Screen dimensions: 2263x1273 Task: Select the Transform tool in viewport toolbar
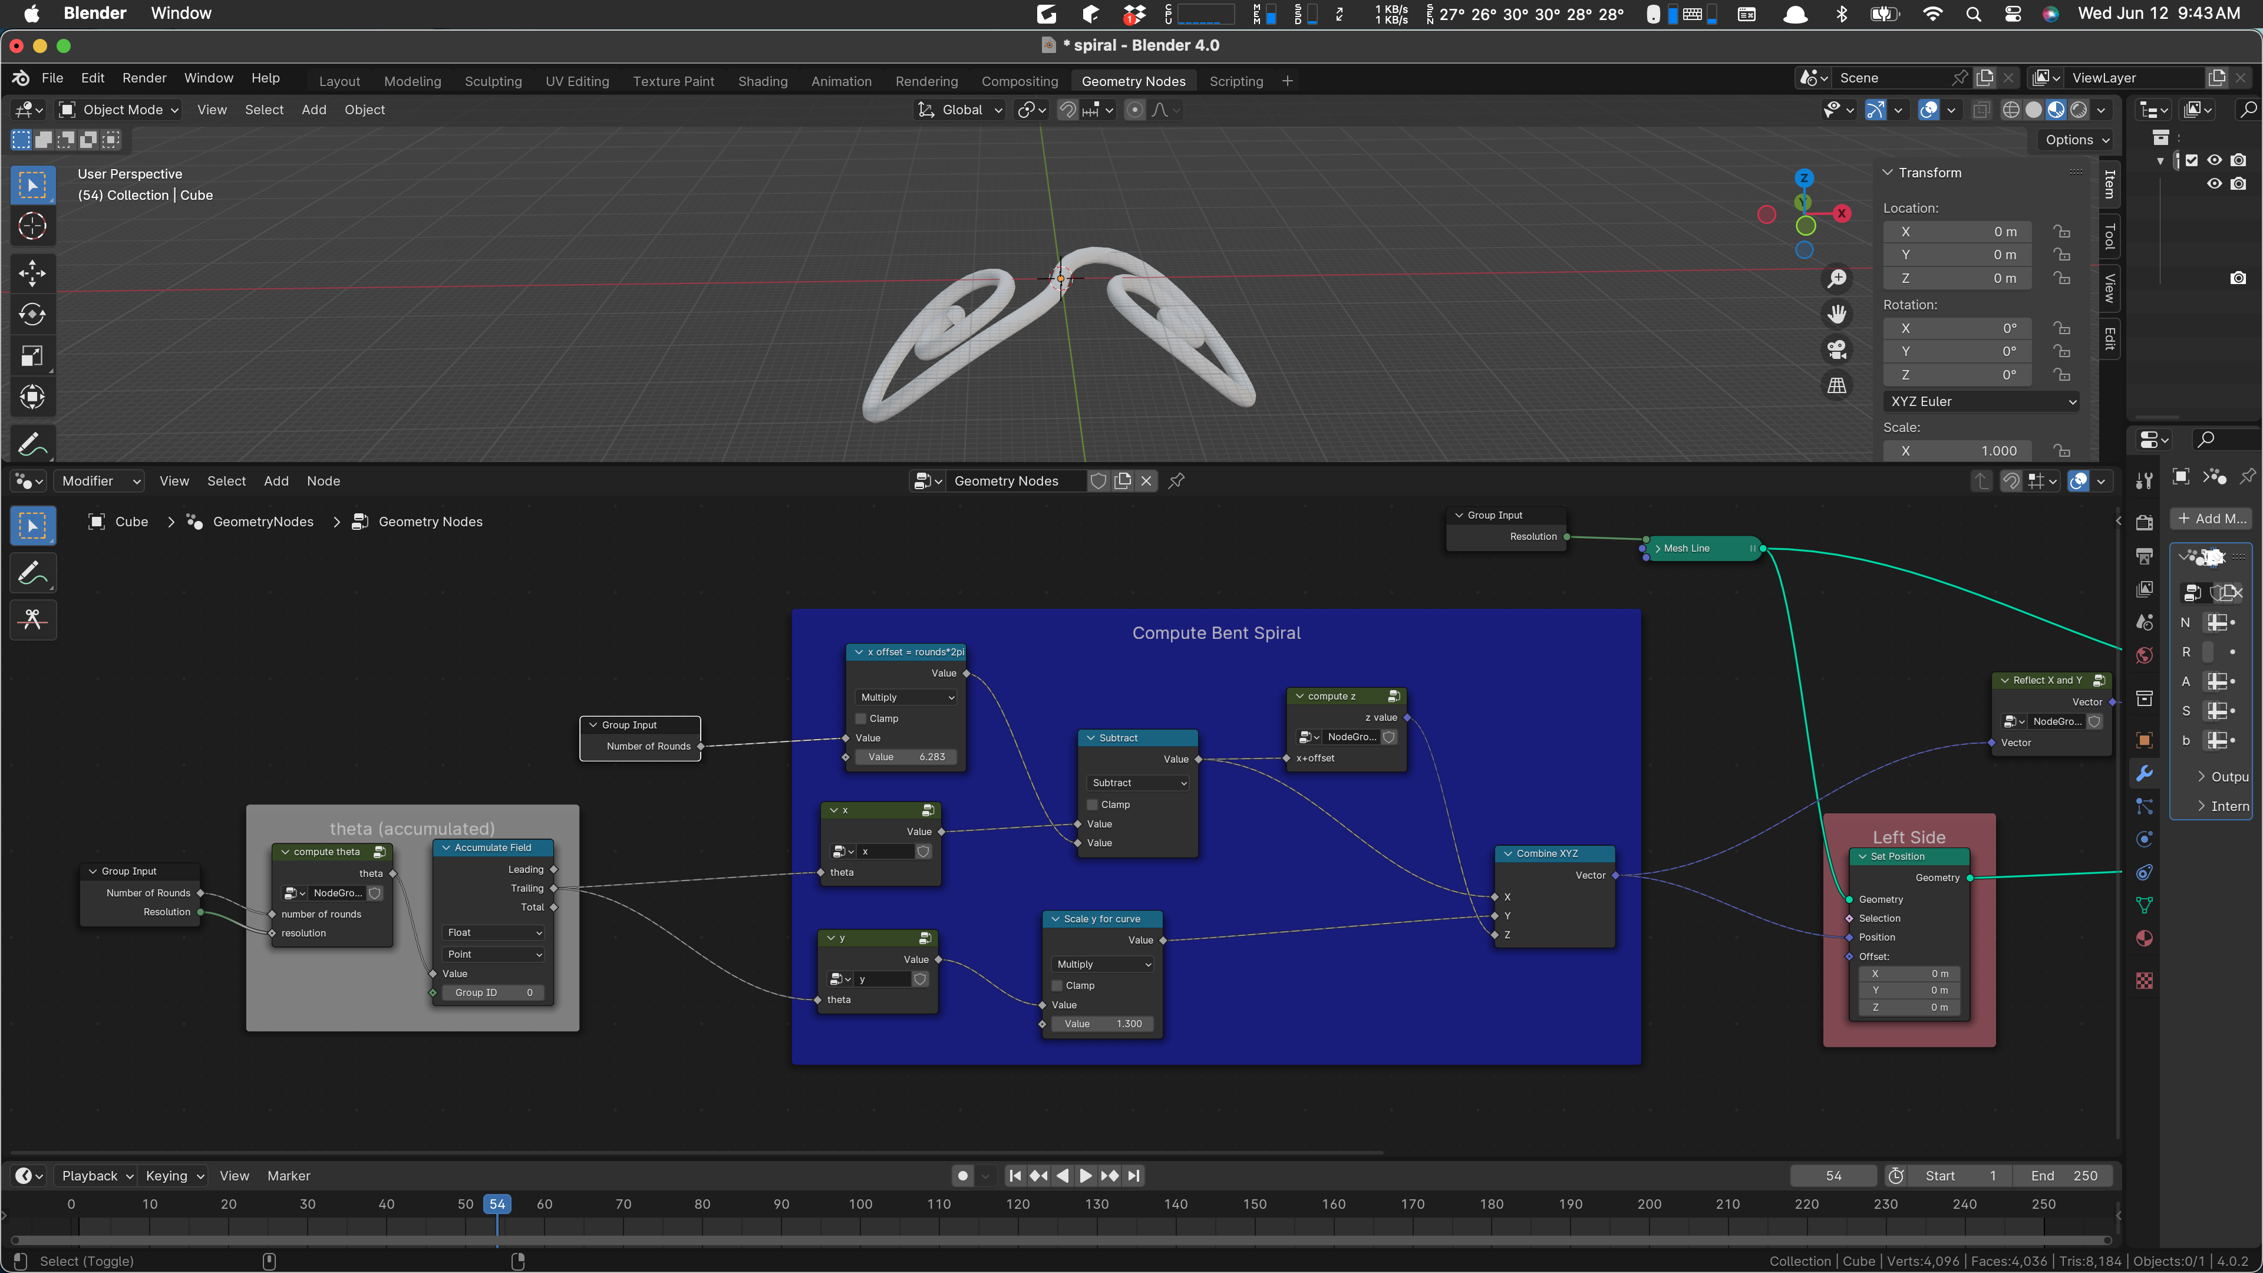32,397
